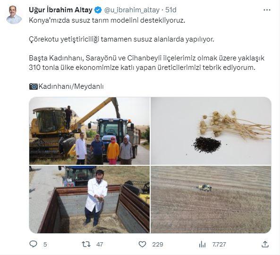Open the combine harvester group photo
This screenshot has height=255, width=280.
tap(89, 131)
